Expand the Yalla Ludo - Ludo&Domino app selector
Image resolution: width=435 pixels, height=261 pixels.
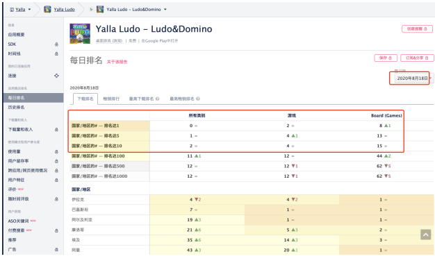pos(132,10)
